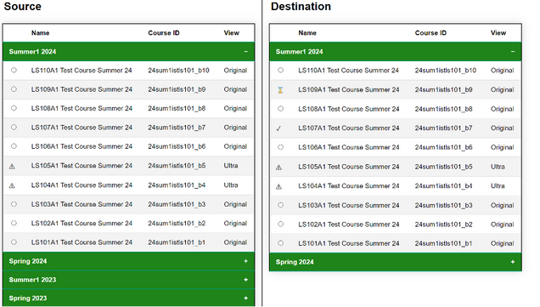This screenshot has width=540, height=307.
Task: Select LS108A1 radio button in Source
Action: 14,108
